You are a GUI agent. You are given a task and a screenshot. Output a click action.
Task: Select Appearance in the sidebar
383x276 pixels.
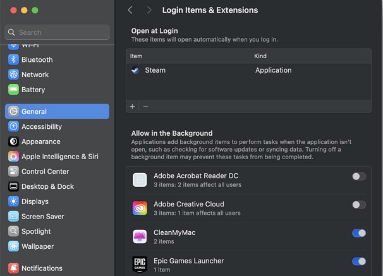tap(40, 141)
